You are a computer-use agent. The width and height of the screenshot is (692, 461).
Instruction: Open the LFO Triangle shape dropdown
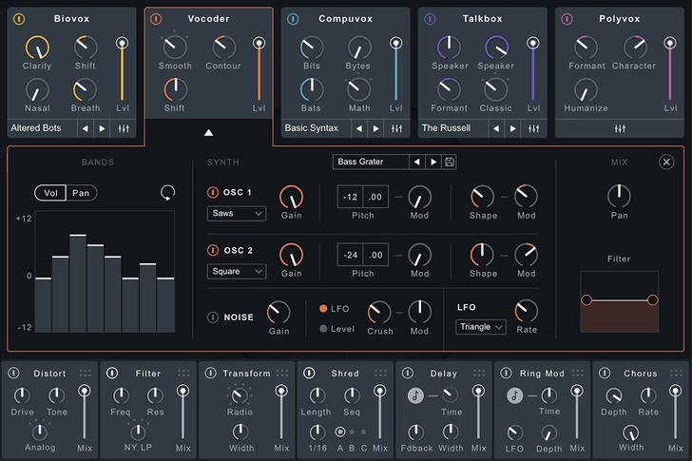[480, 327]
